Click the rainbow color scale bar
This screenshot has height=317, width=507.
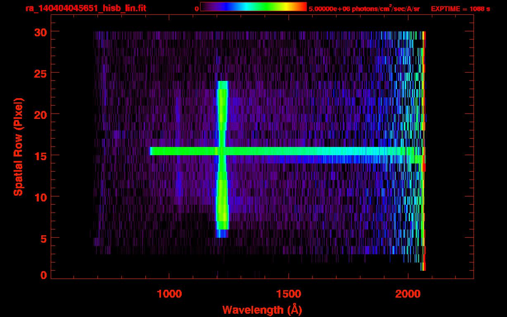point(253,7)
